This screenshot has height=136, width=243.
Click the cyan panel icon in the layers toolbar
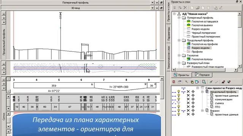coord(197,82)
